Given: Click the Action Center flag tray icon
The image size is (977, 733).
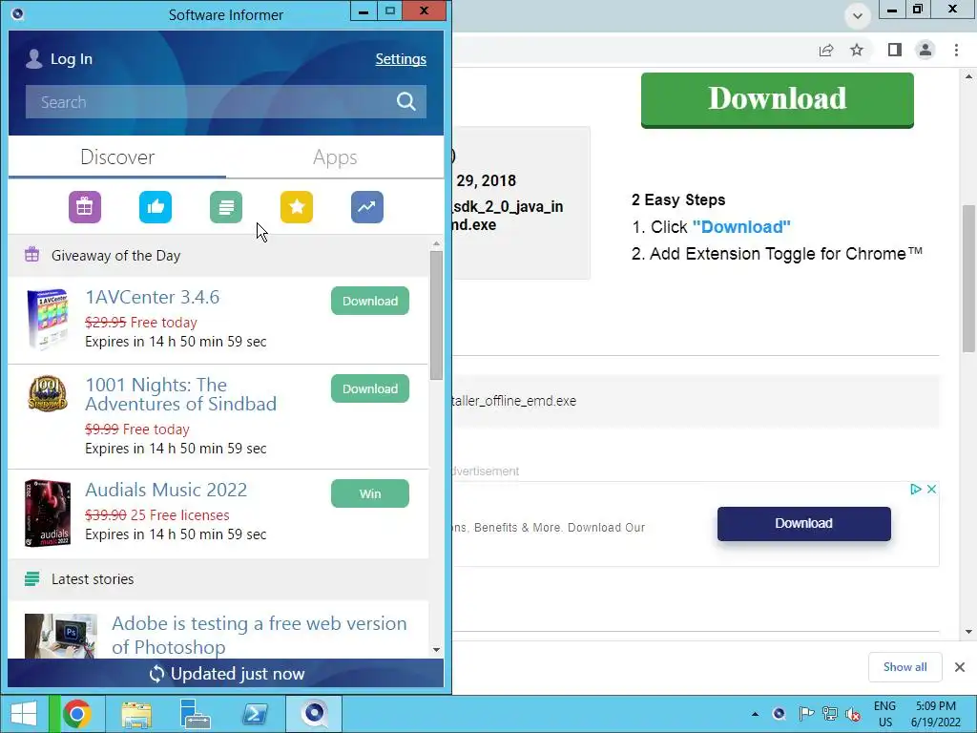Looking at the screenshot, I should click(805, 714).
